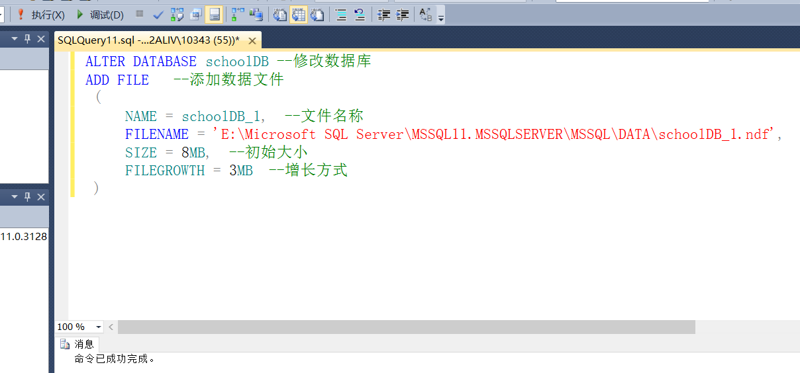The width and height of the screenshot is (800, 373).
Task: Open the 100 % zoom dropdown
Action: [x=99, y=327]
